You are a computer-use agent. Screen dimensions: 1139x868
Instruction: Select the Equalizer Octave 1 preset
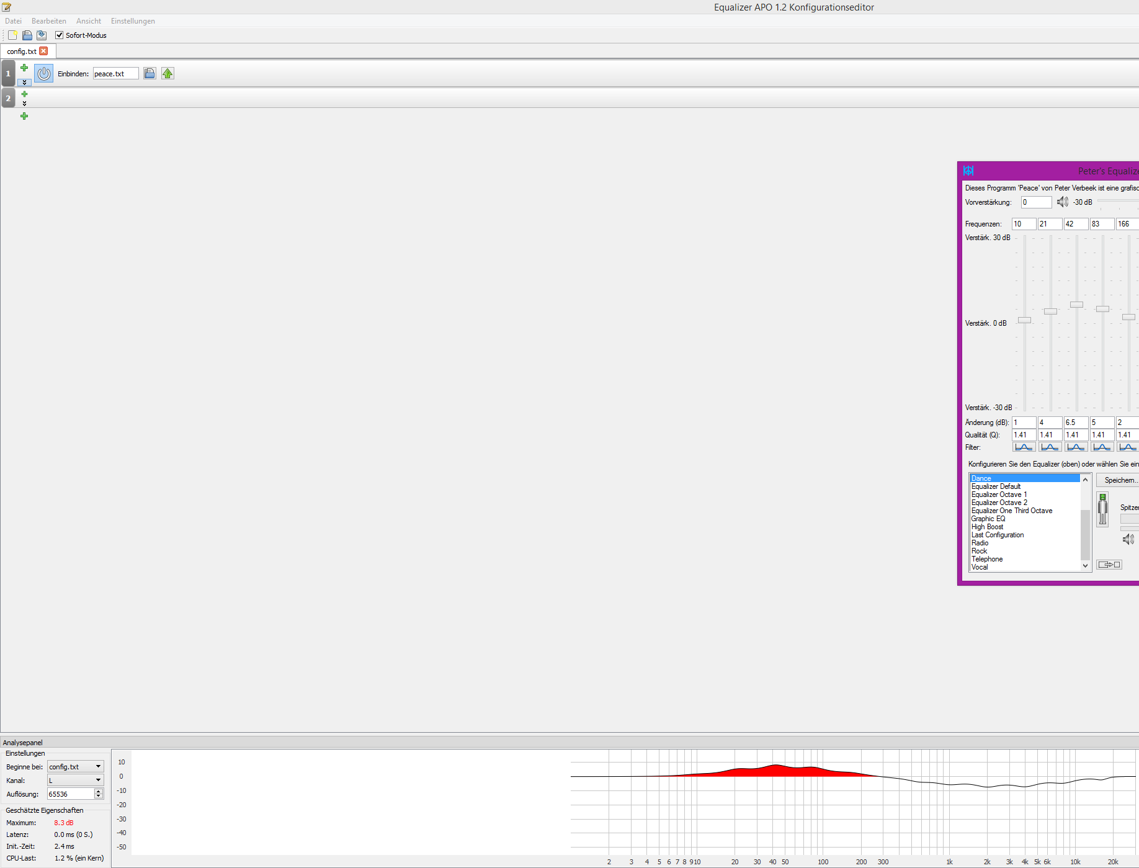(x=1025, y=494)
